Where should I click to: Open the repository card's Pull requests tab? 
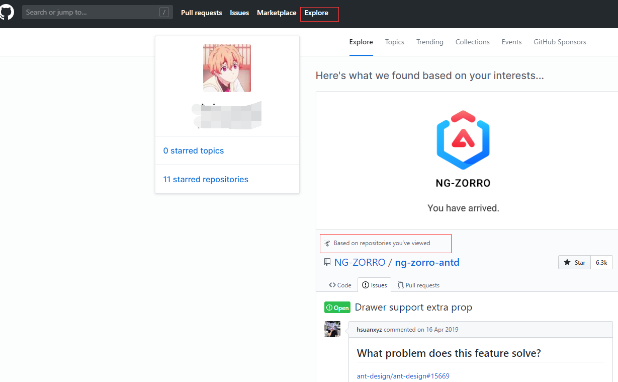418,285
